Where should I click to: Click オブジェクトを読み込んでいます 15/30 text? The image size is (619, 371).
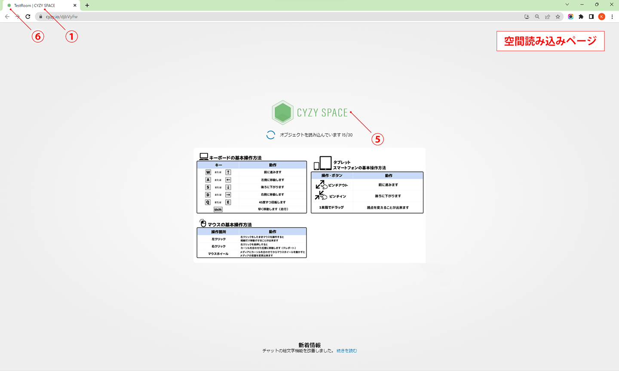(316, 135)
